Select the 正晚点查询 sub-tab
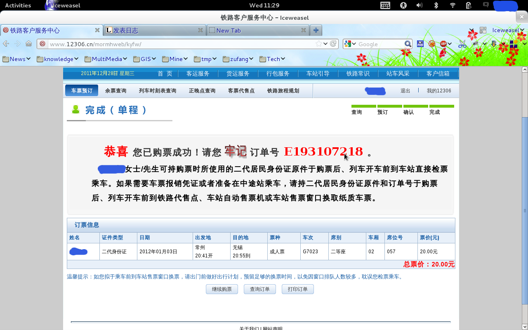This screenshot has height=330, width=528. (x=202, y=91)
